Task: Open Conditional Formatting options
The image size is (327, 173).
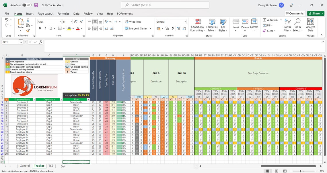Action: (x=197, y=25)
